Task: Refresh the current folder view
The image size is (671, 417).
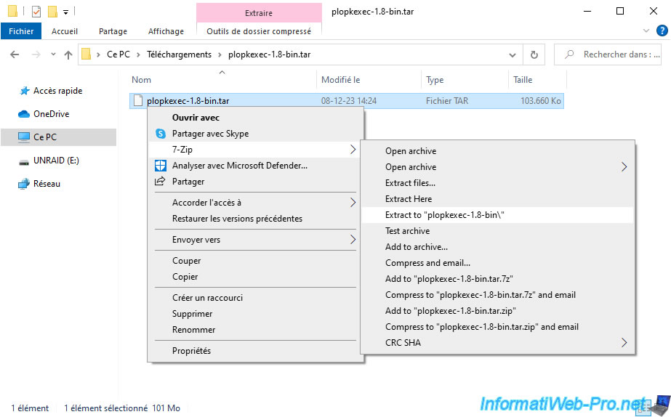Action: (534, 54)
